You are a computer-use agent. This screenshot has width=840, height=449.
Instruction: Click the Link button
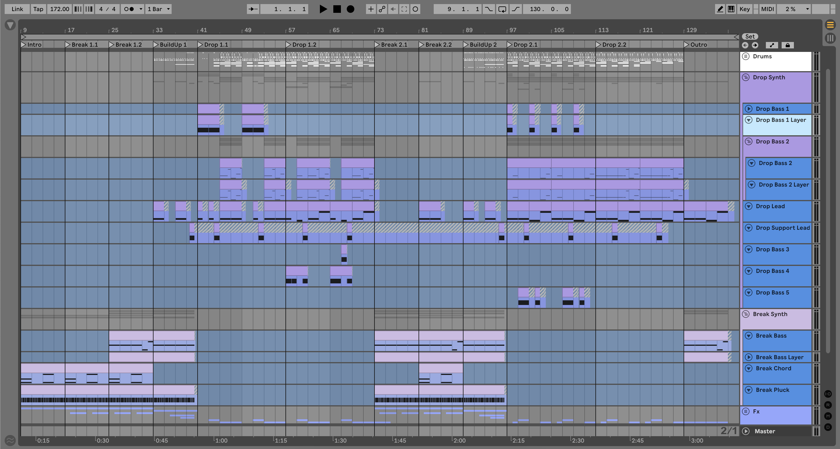click(x=17, y=9)
